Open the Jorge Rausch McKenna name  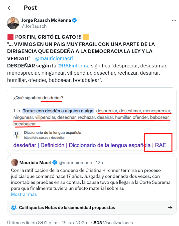46,20
